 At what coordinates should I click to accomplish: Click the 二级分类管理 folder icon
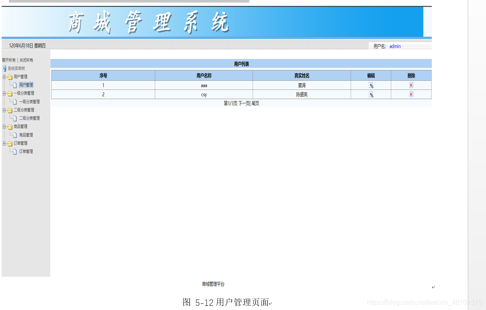point(10,110)
